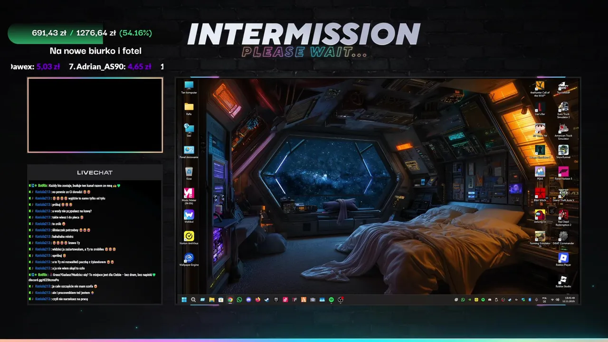Launch the WeMod desktop shortcut
This screenshot has width=608, height=342.
tap(189, 217)
